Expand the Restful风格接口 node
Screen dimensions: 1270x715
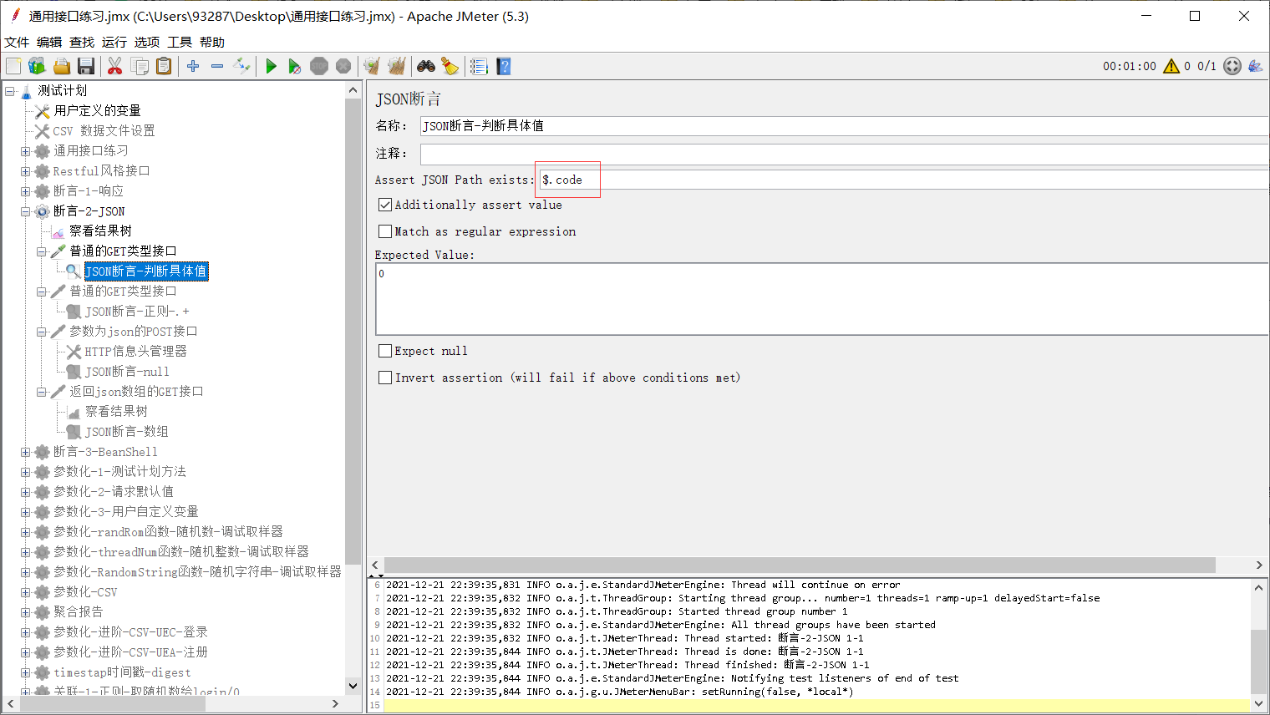click(x=26, y=171)
